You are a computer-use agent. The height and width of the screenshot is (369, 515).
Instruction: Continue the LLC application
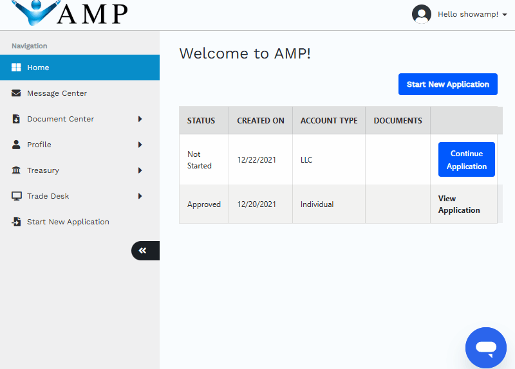coord(466,159)
